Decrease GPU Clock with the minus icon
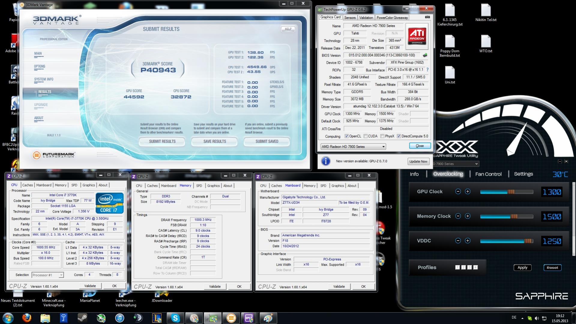This screenshot has height=324, width=576. 458,192
